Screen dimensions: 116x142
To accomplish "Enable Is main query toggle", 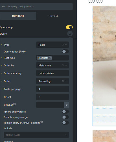I will click(x=65, y=123).
